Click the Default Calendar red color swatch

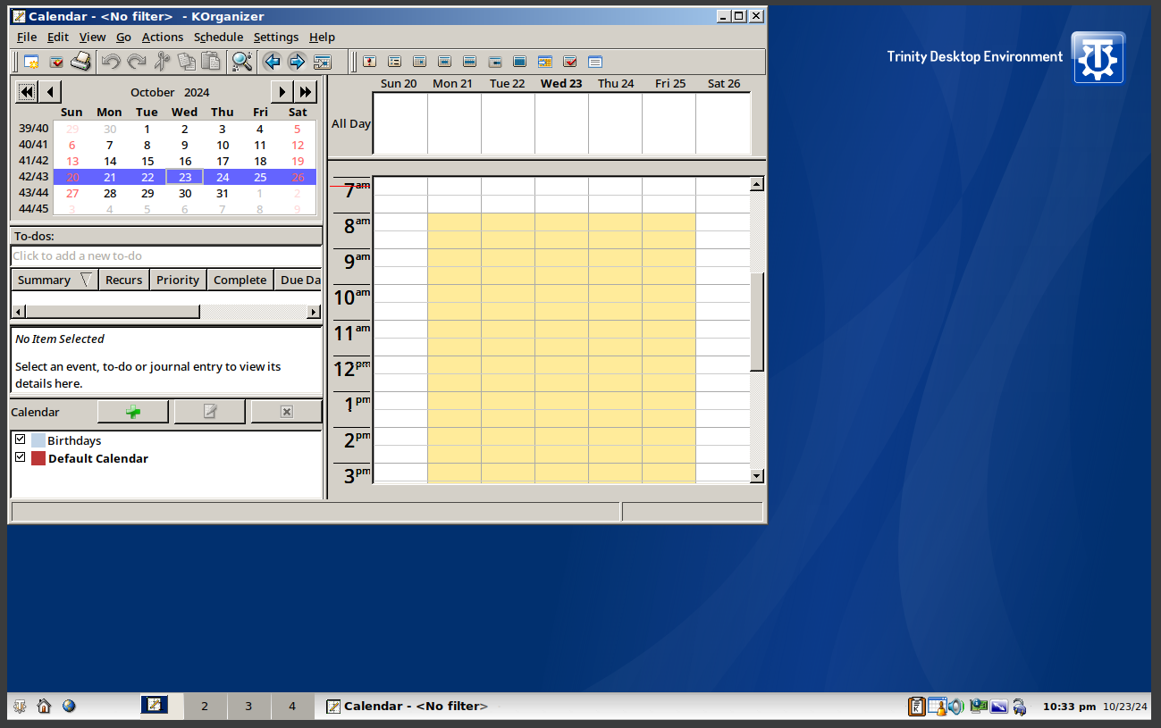click(x=38, y=458)
